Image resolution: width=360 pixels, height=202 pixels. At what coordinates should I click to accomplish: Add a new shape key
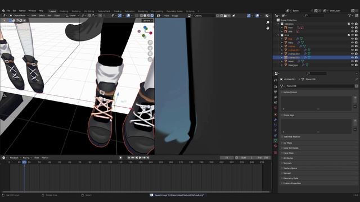point(355,121)
